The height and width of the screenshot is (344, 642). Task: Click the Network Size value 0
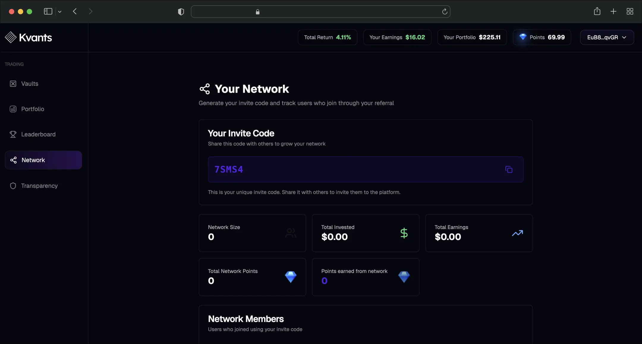tap(211, 237)
